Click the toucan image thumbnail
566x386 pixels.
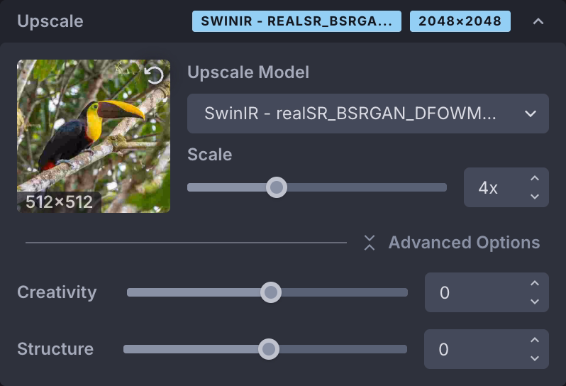pos(94,136)
